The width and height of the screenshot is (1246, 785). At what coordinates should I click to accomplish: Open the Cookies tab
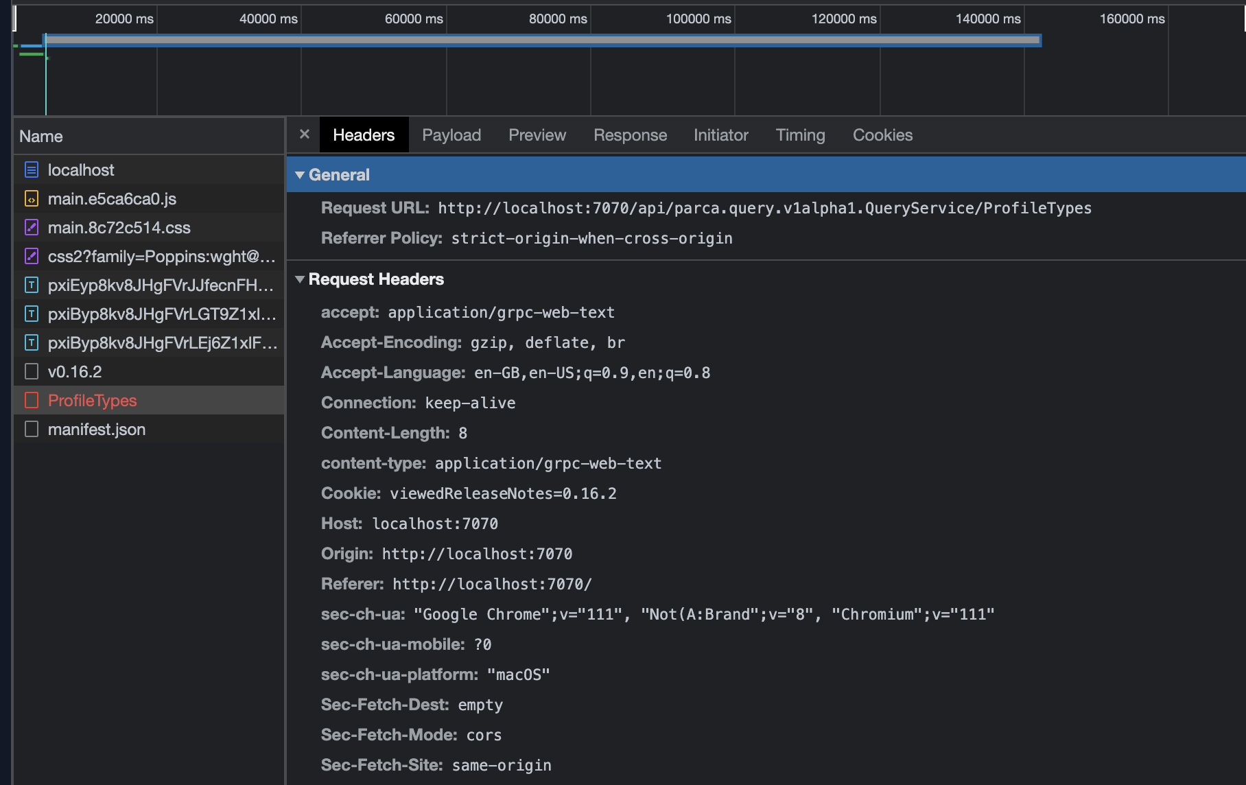pos(882,134)
